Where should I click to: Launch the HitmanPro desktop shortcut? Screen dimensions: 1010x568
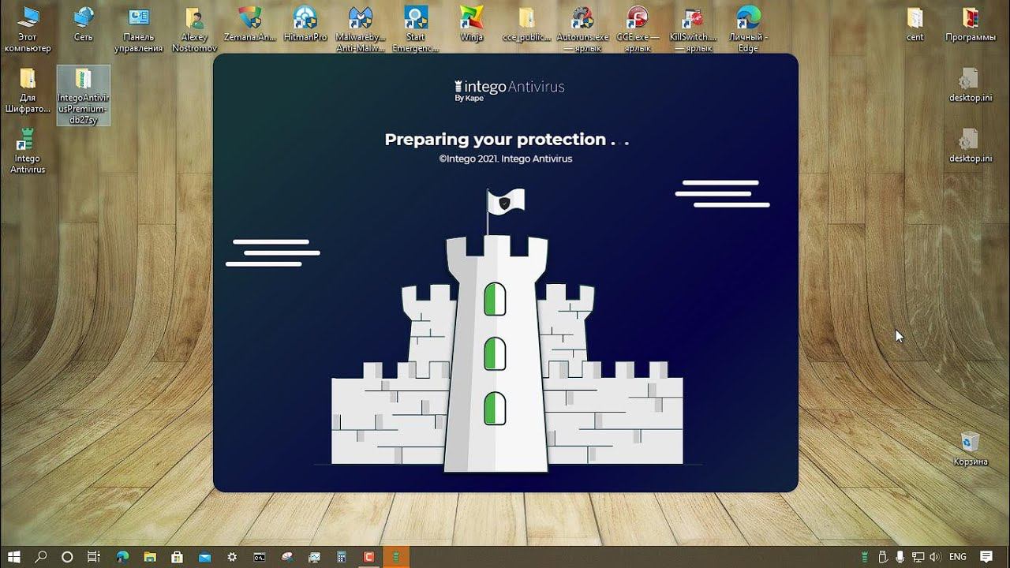[305, 24]
